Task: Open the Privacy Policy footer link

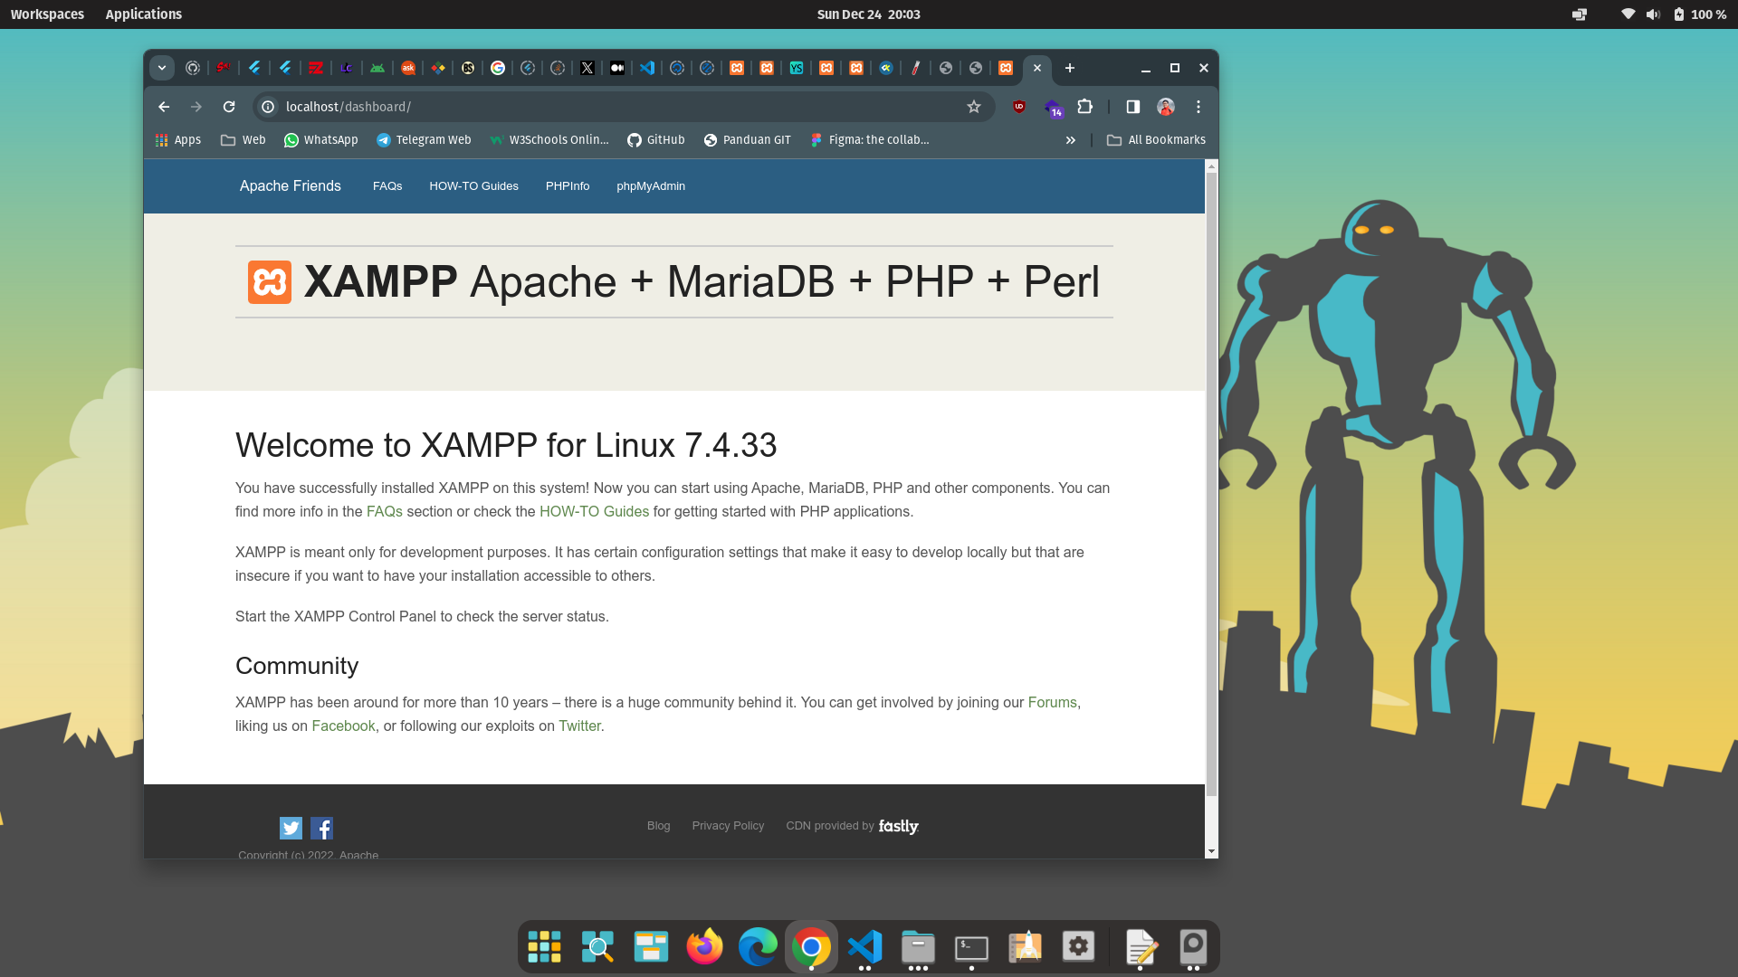Action: click(728, 826)
